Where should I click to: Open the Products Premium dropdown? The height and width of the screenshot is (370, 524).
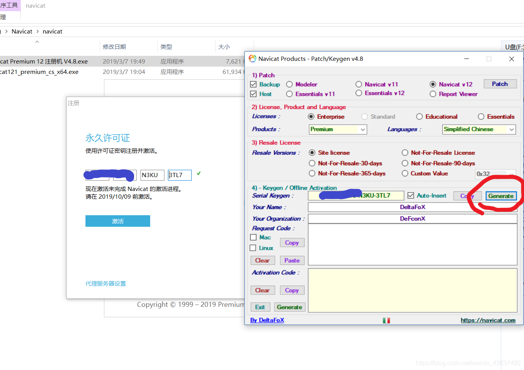338,129
